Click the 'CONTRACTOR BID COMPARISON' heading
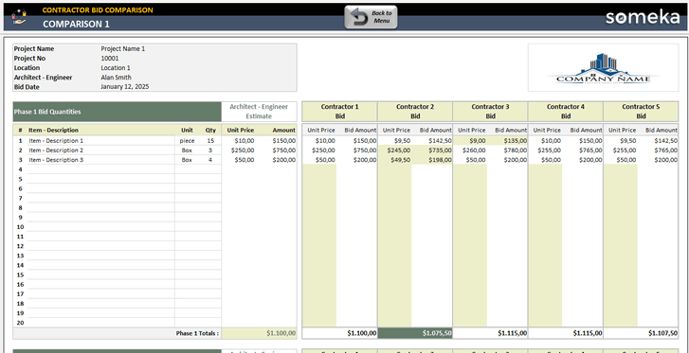The width and height of the screenshot is (689, 353). 98,10
